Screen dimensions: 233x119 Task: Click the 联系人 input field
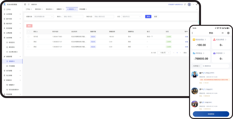tap(73, 17)
